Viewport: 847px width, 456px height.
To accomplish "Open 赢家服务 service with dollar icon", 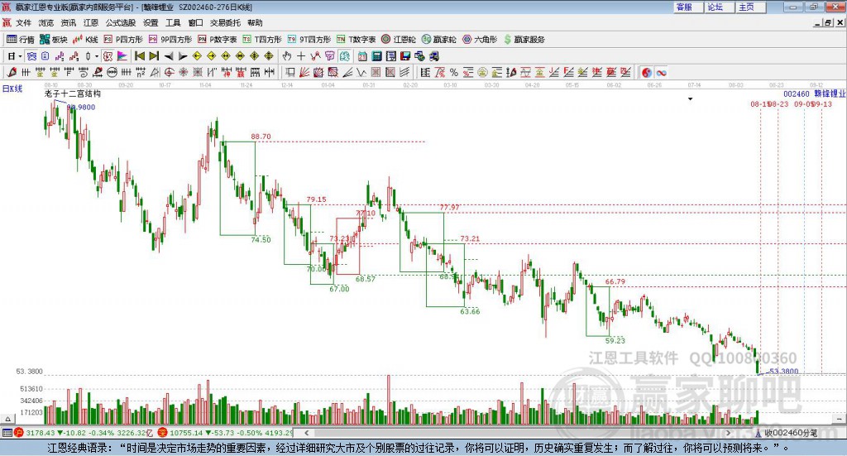I will [524, 40].
